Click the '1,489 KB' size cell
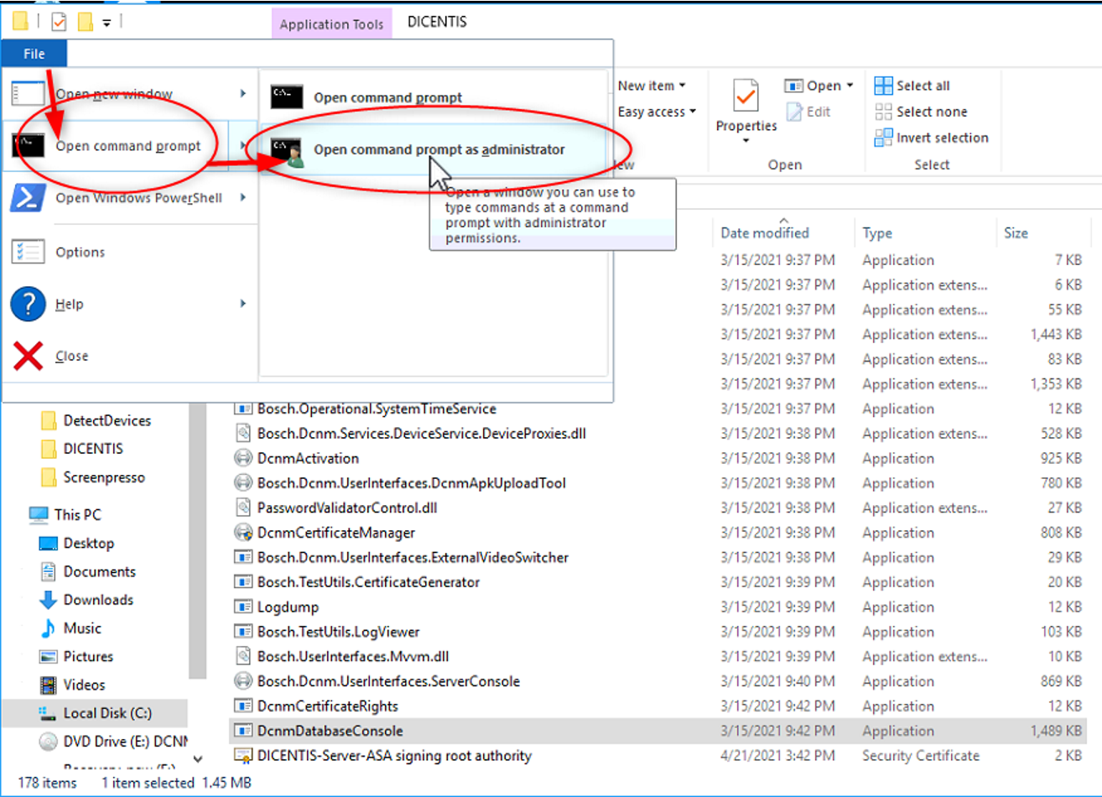 pyautogui.click(x=1056, y=731)
